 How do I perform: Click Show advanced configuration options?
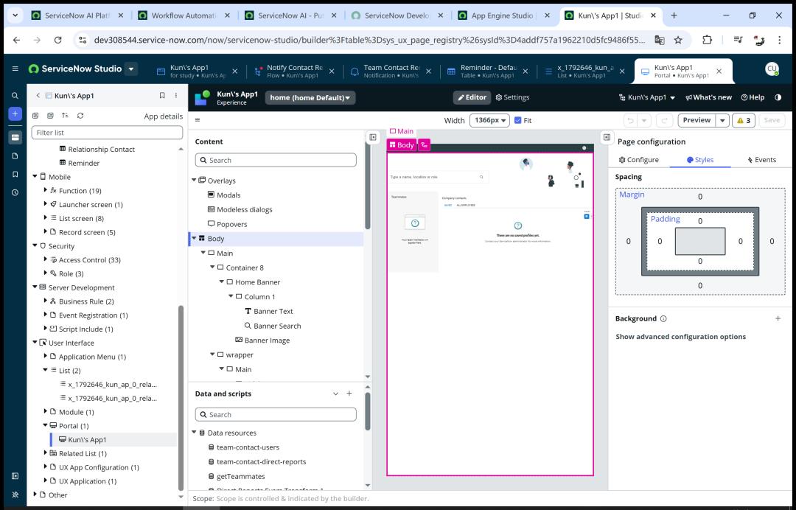point(681,337)
